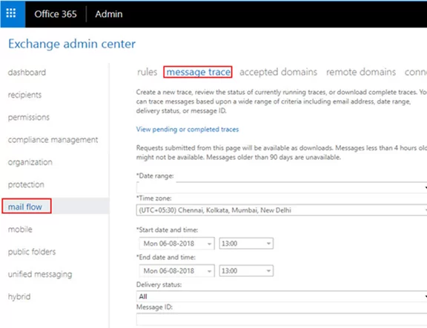The height and width of the screenshot is (328, 427).
Task: Open the mobile section
Action: coord(20,230)
